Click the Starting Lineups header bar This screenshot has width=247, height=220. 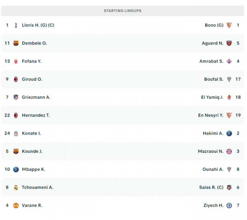pyautogui.click(x=123, y=11)
